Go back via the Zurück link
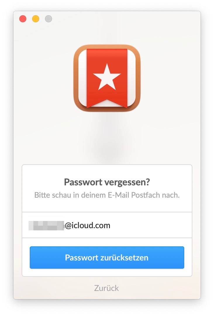214x315 pixels. pyautogui.click(x=106, y=288)
